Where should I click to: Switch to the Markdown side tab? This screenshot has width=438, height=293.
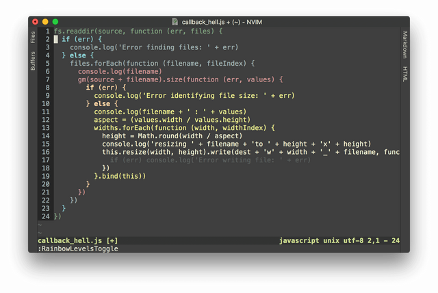(x=405, y=44)
